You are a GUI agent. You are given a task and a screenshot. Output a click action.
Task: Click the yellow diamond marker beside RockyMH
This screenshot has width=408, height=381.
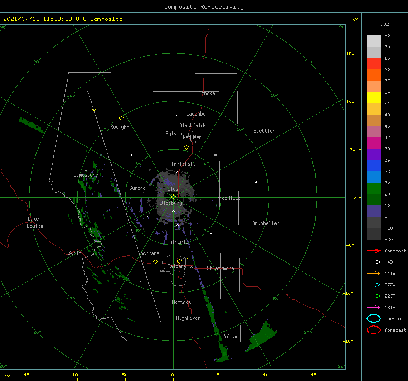coord(121,118)
